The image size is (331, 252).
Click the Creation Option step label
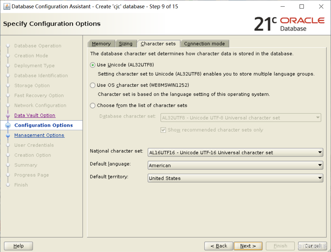(33, 155)
